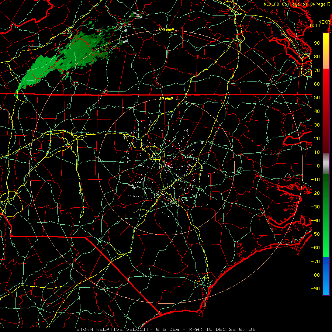
Task: Click the 0 value on the velocity scale
Action: pyautogui.click(x=318, y=166)
